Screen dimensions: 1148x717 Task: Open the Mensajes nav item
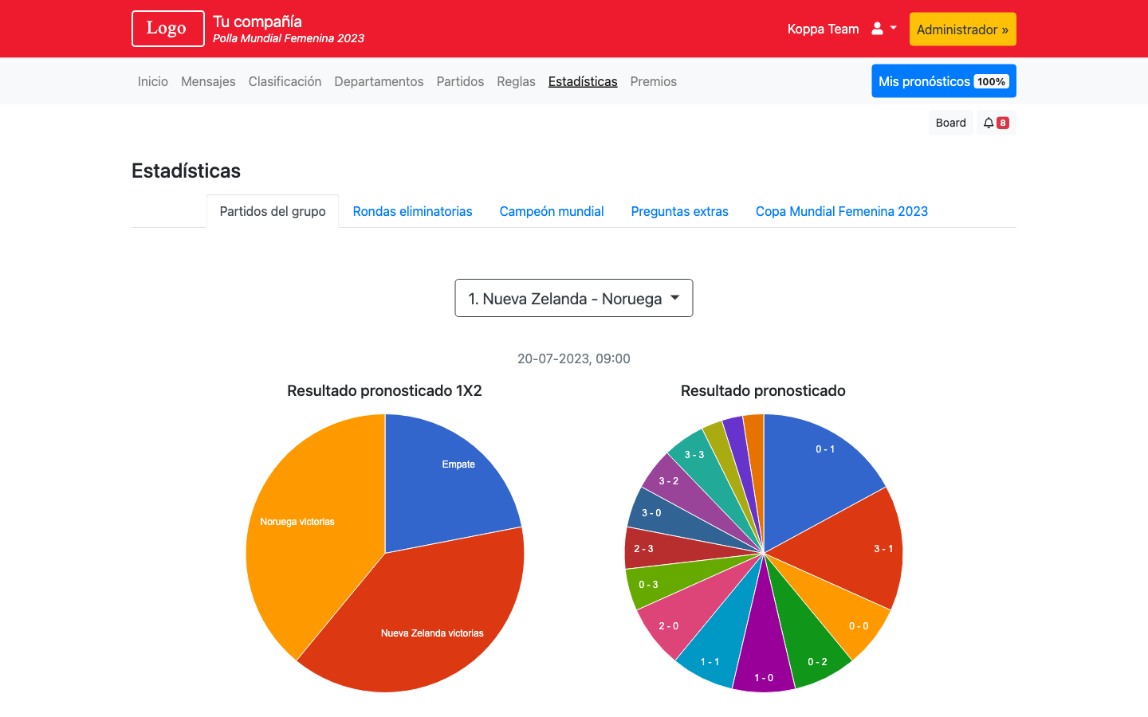pos(208,81)
